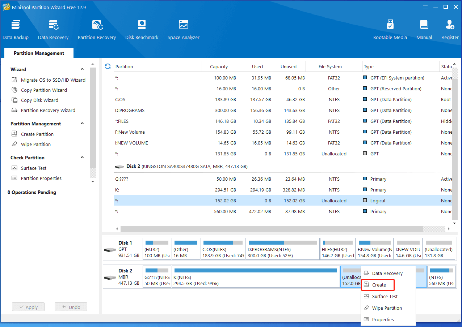Open Partition Properties in the sidebar
Image resolution: width=462 pixels, height=327 pixels.
37,178
